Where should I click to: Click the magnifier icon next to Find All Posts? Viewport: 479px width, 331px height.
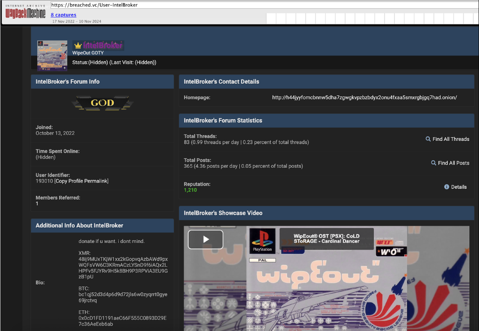pyautogui.click(x=433, y=163)
